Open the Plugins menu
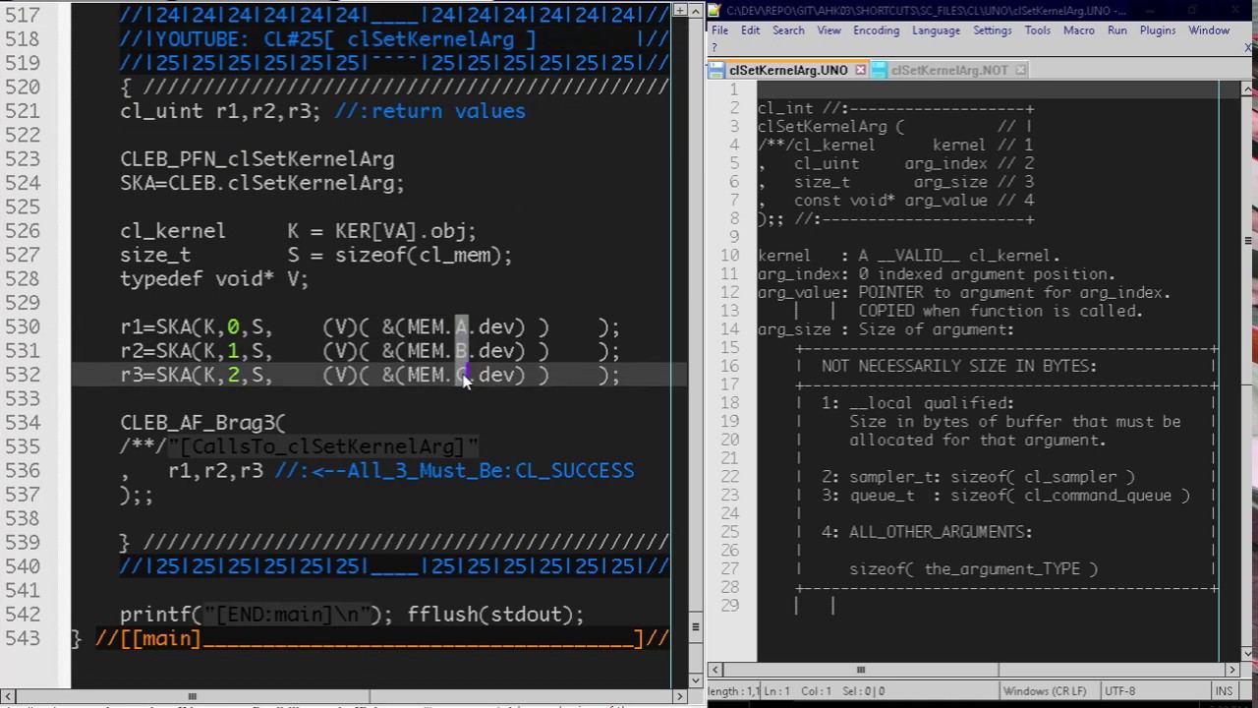 [x=1157, y=30]
